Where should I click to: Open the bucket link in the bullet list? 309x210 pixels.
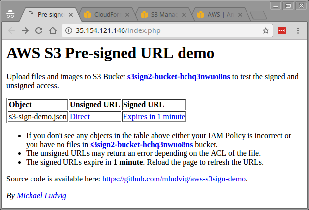click(142, 145)
